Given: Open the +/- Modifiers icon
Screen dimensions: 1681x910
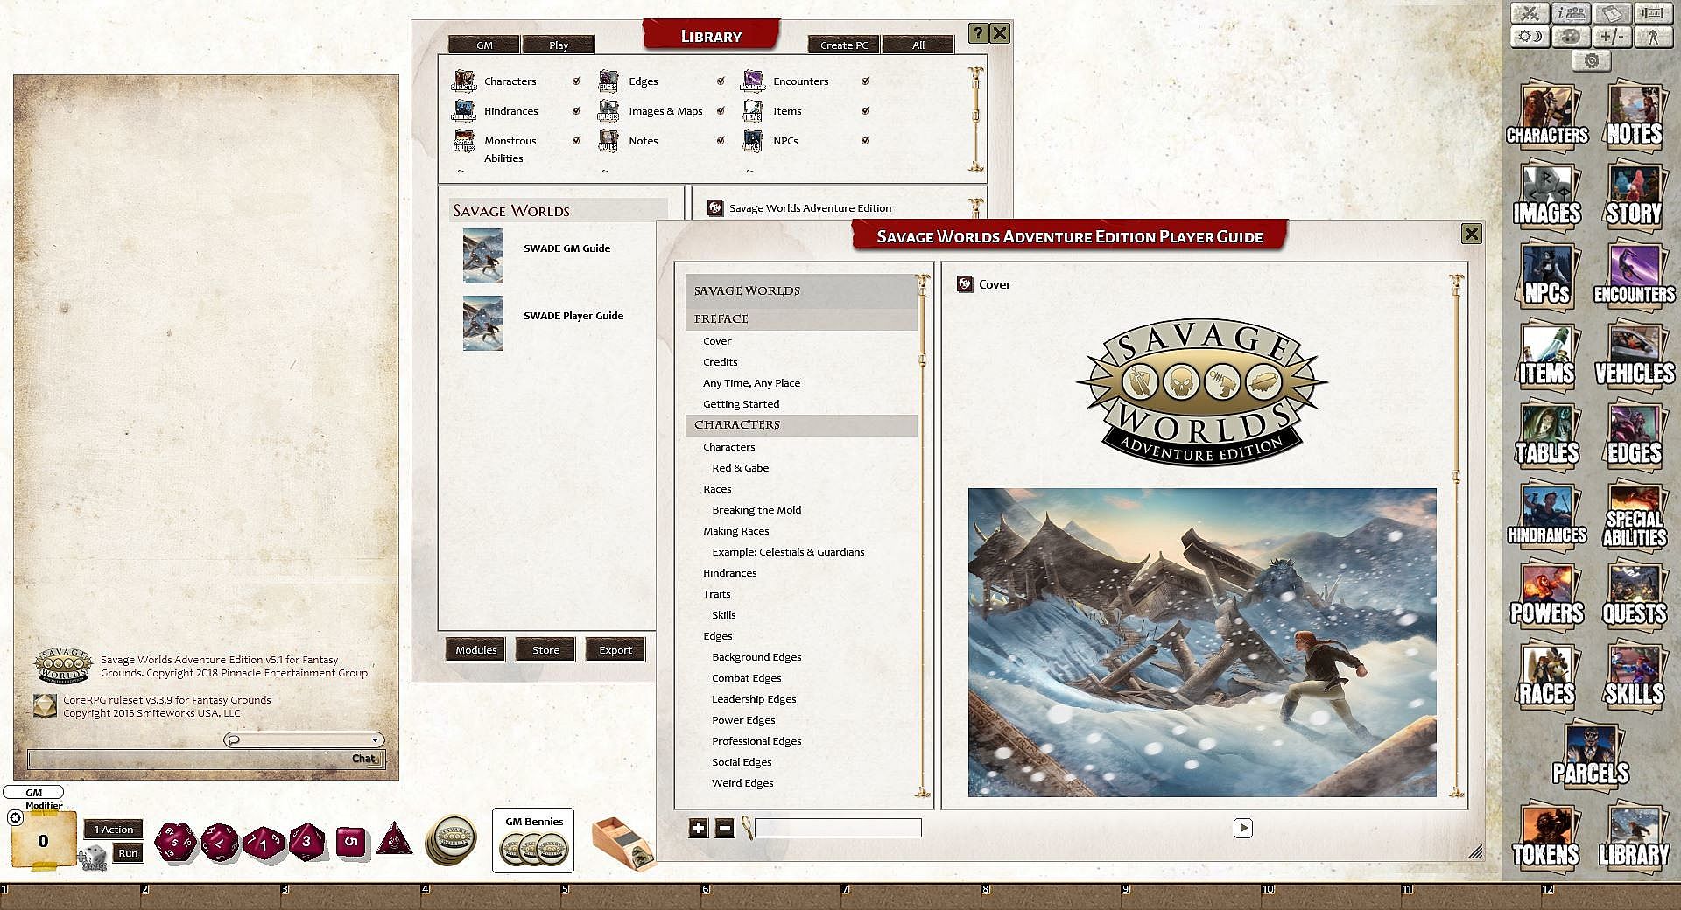Looking at the screenshot, I should pyautogui.click(x=1612, y=37).
